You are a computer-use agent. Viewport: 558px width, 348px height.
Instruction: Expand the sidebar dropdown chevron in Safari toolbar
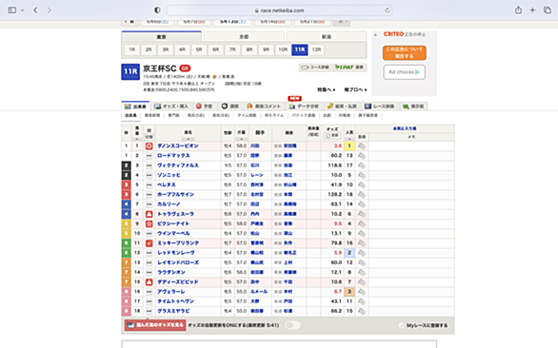[x=23, y=10]
